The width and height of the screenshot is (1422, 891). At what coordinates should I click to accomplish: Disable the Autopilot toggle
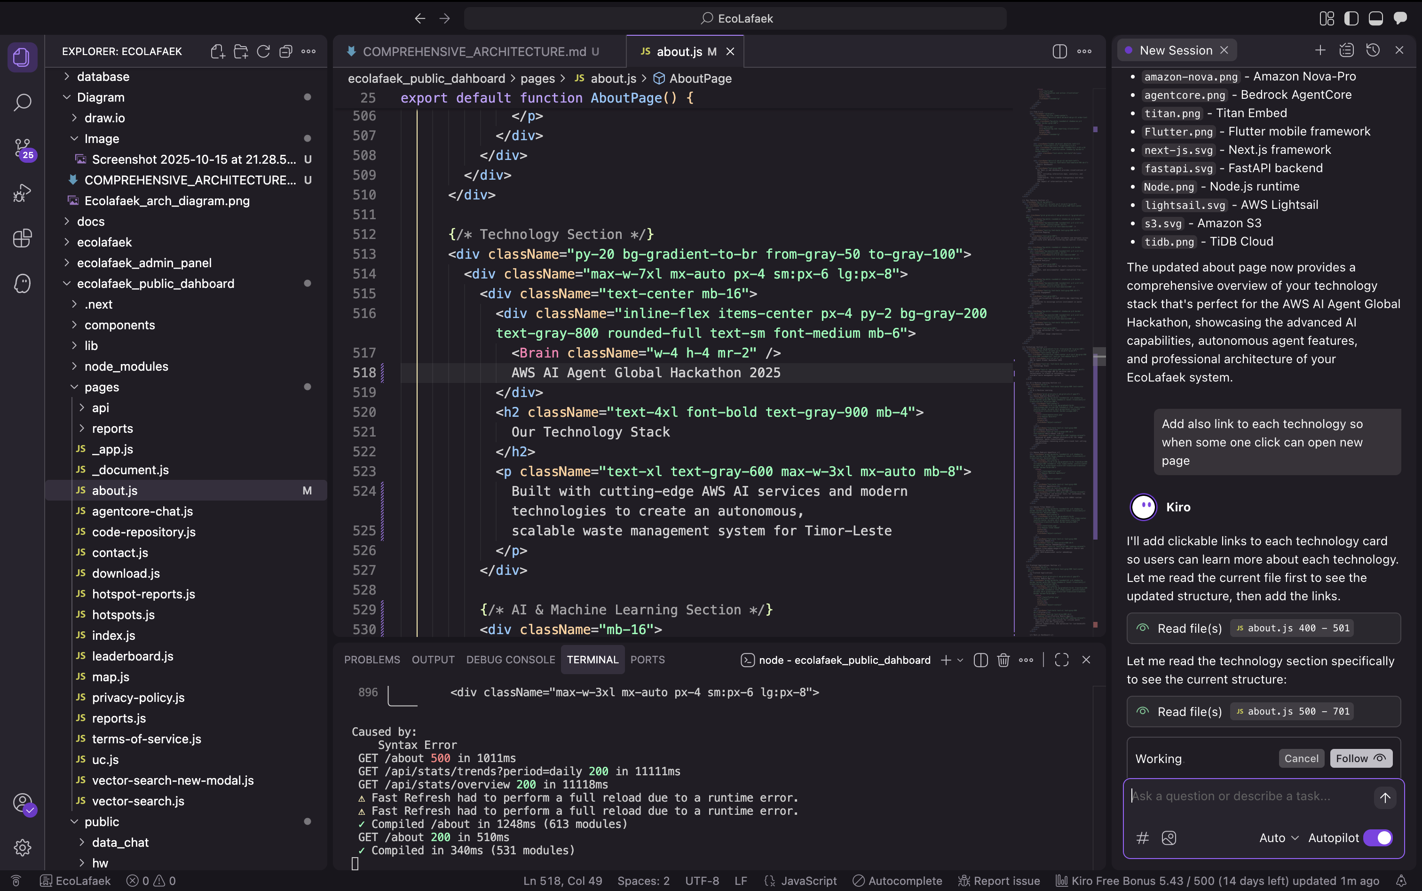1378,837
